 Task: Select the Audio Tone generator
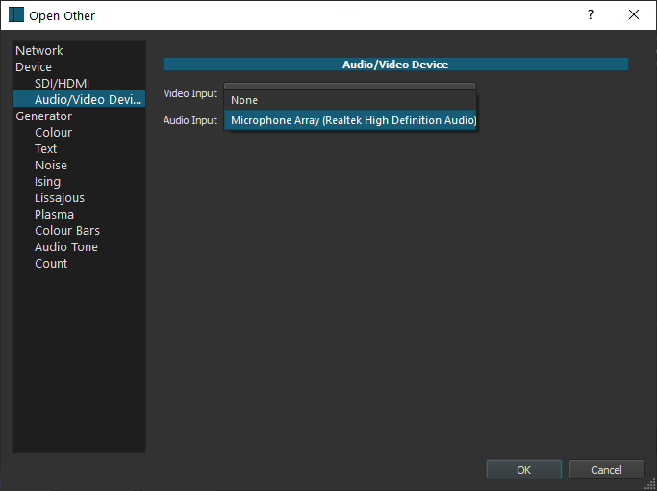coord(65,247)
